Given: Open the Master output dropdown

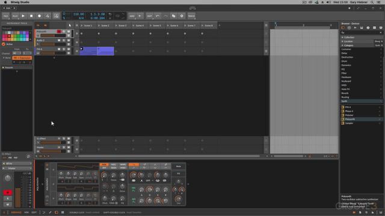Looking at the screenshot, I should pyautogui.click(x=17, y=169).
